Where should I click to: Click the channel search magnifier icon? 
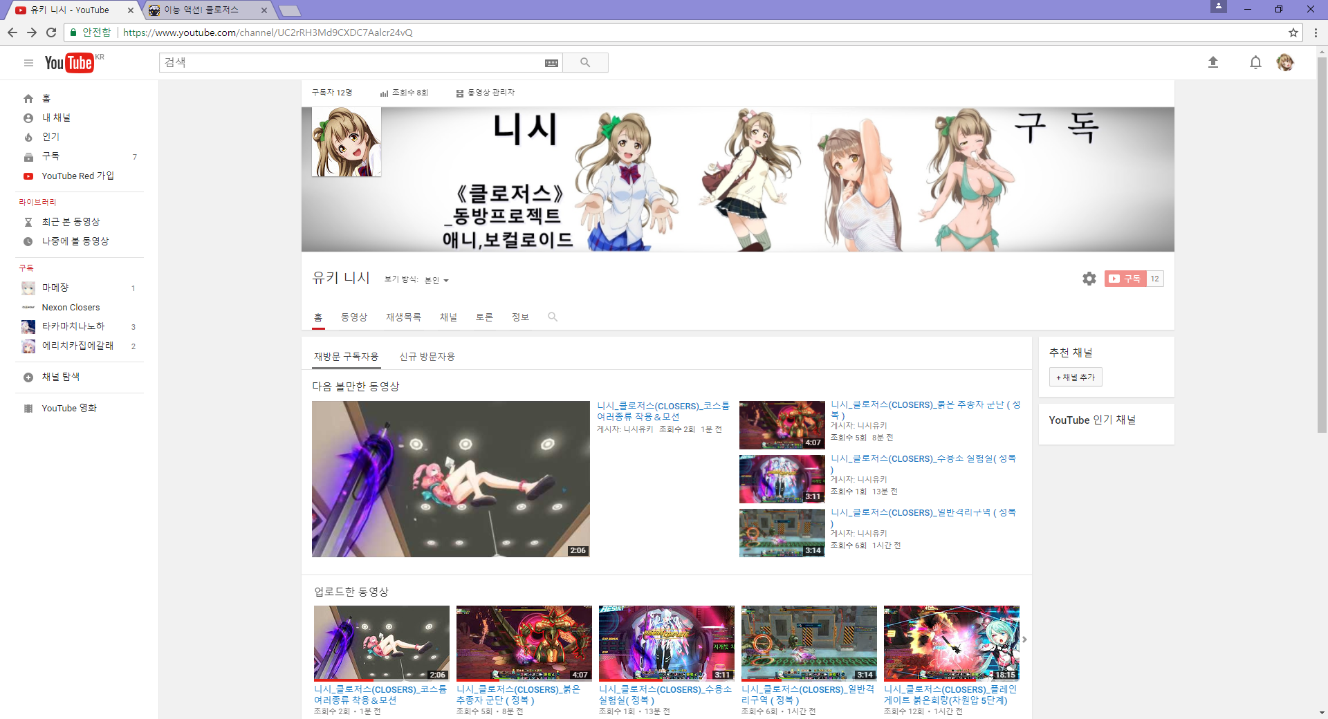pos(553,317)
